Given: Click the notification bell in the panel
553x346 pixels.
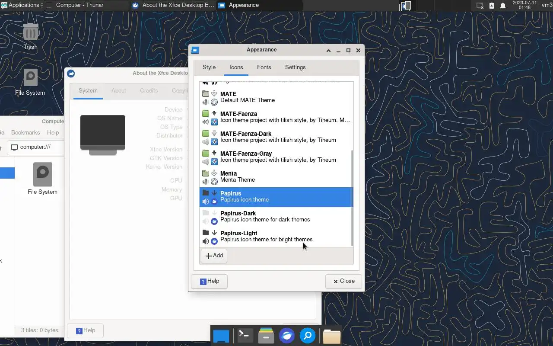Looking at the screenshot, I should pos(503,6).
